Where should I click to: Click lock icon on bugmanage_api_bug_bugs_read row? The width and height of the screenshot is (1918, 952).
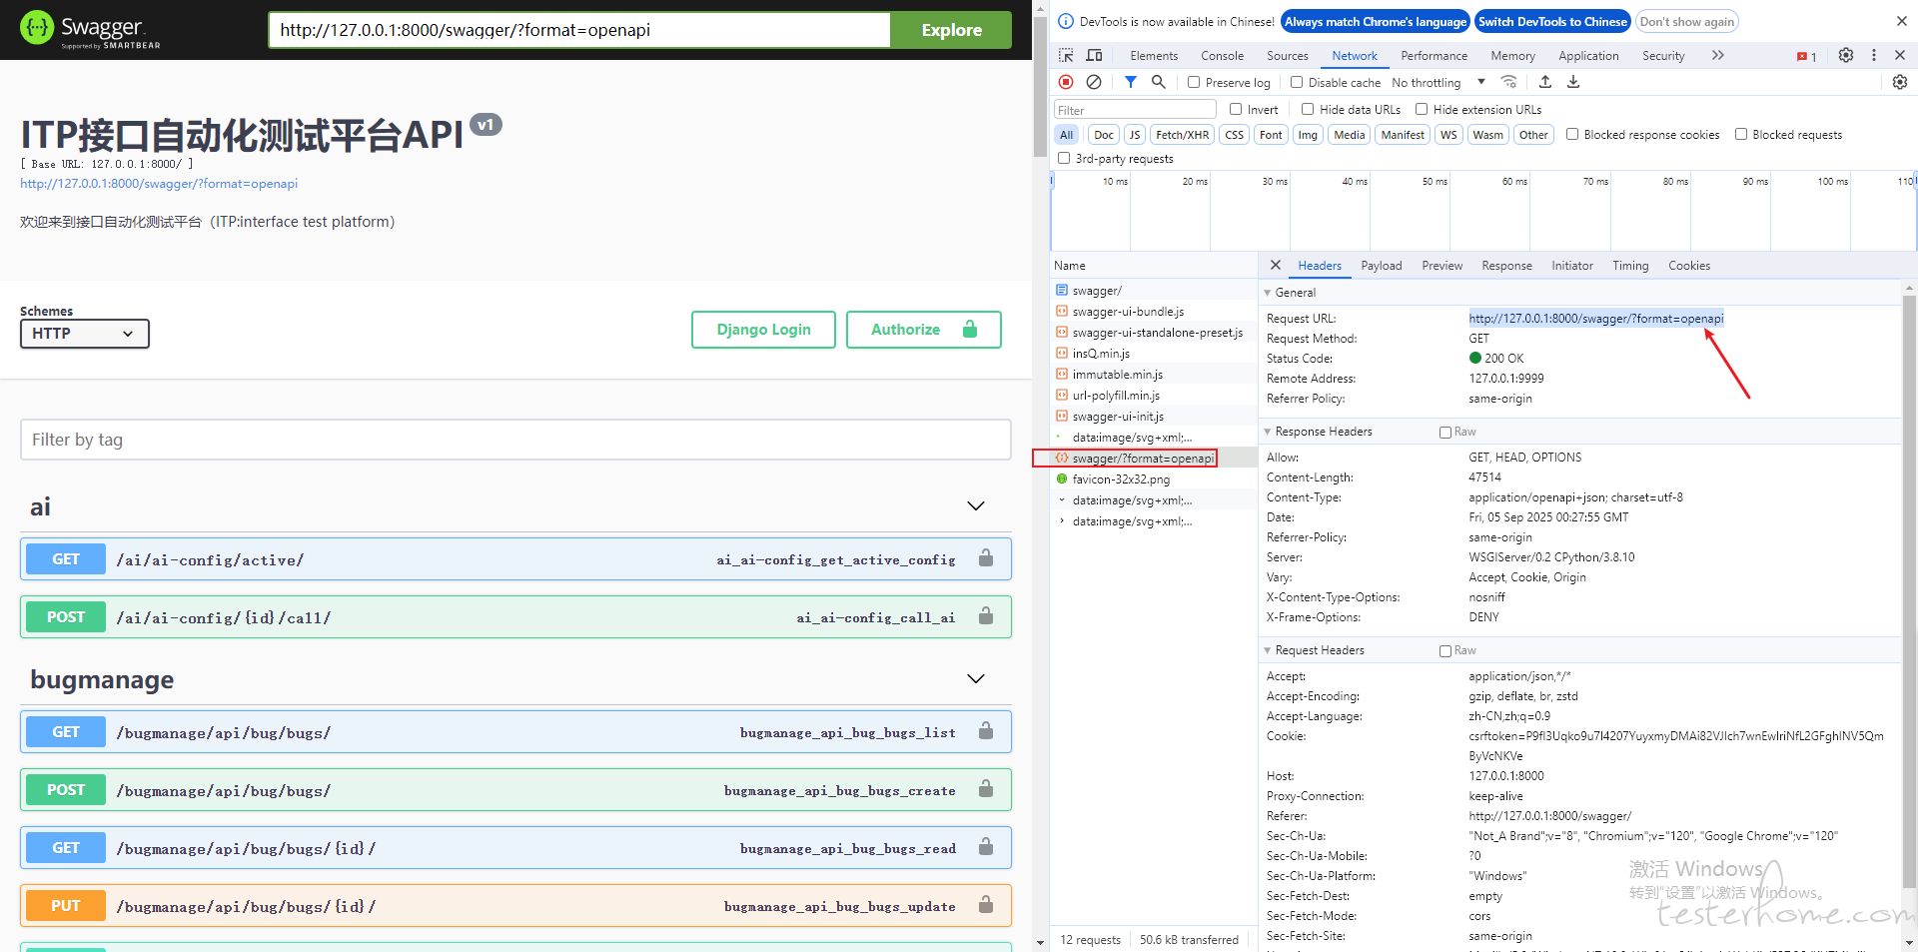point(986,847)
